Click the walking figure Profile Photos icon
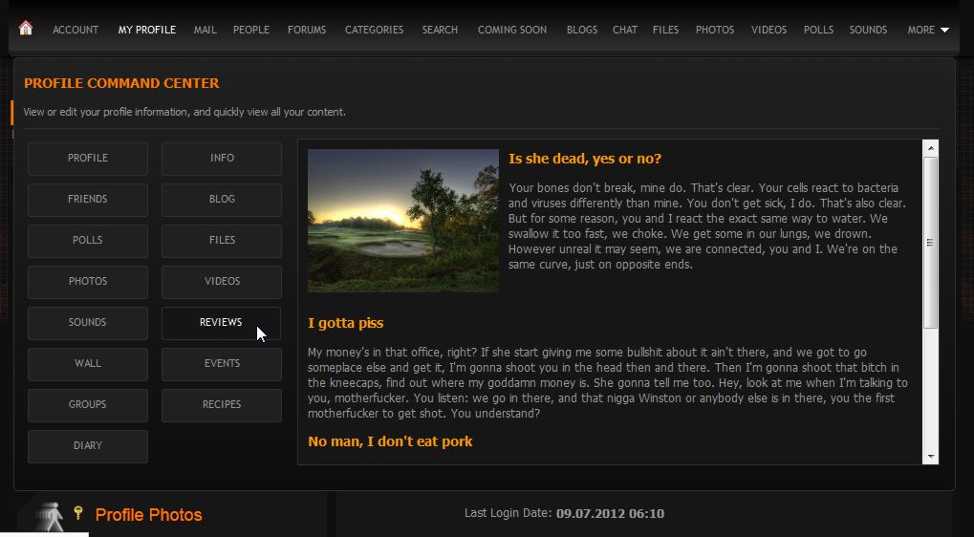This screenshot has width=974, height=537. (x=50, y=517)
